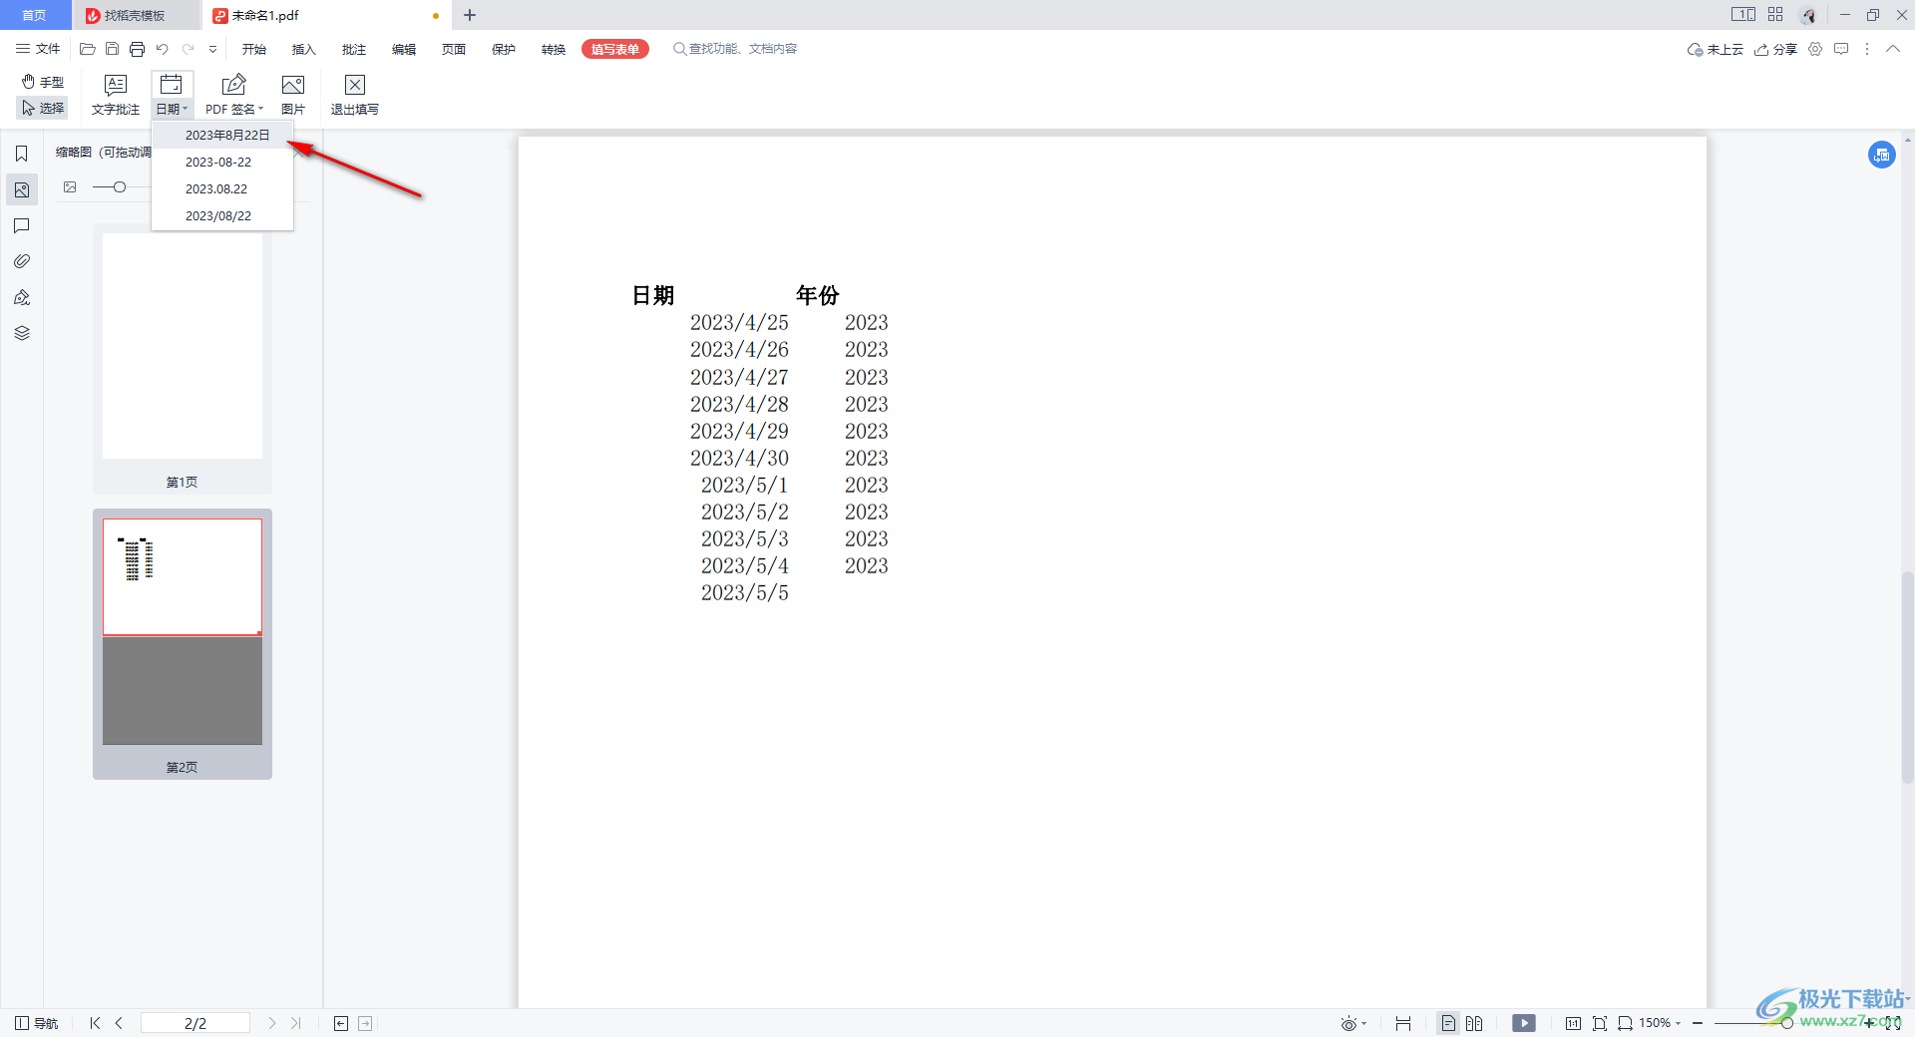Set zoom to actual size (1:1)
Viewport: 1915px width, 1037px height.
1573,1023
